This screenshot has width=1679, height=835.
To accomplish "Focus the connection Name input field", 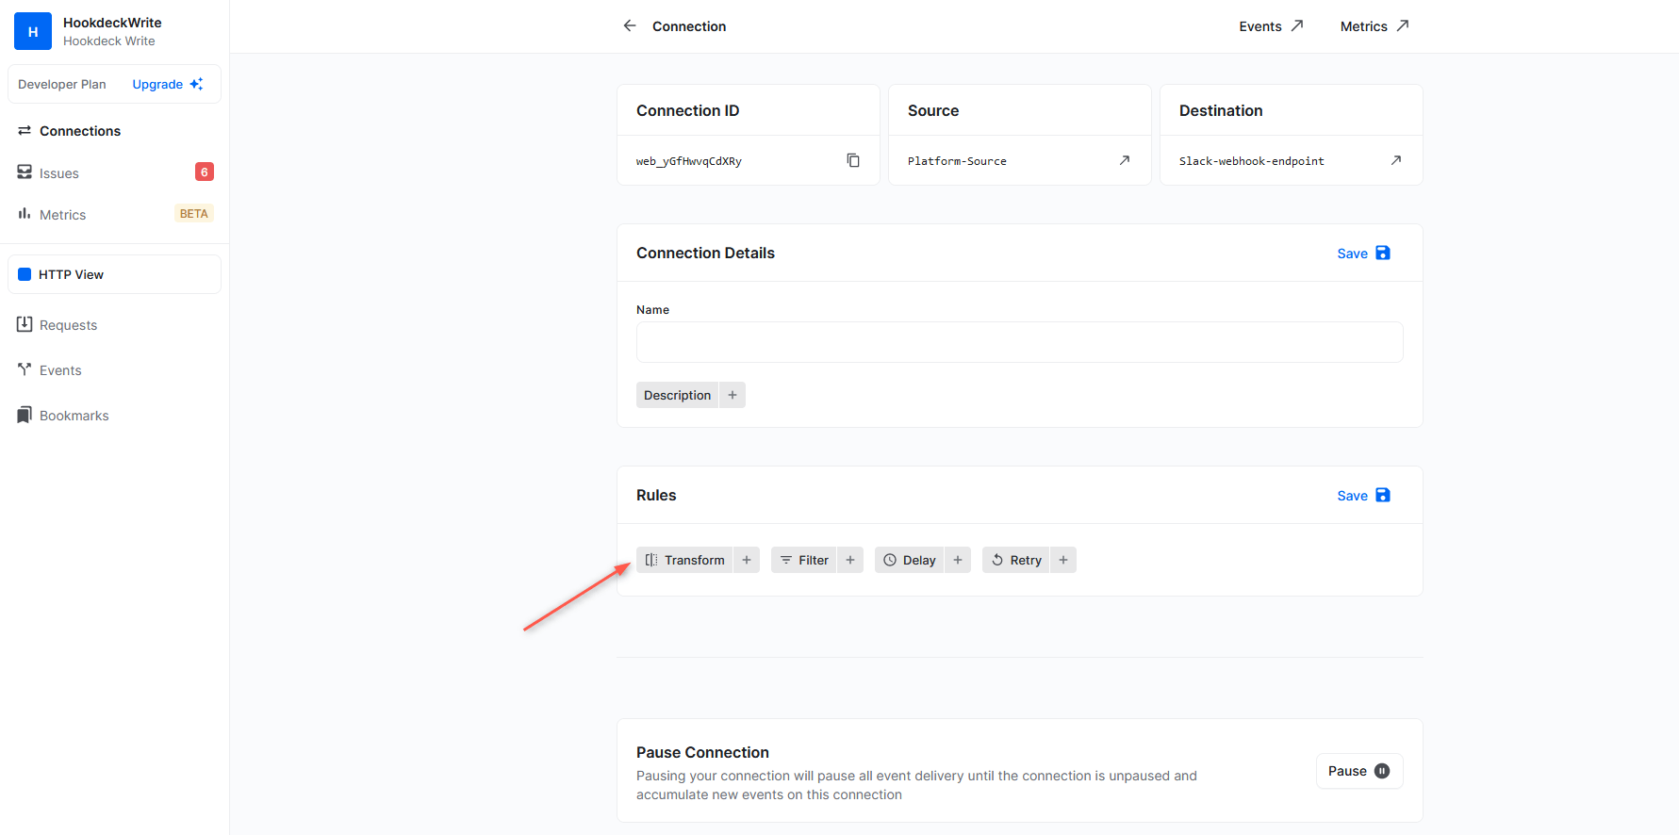I will (1019, 342).
